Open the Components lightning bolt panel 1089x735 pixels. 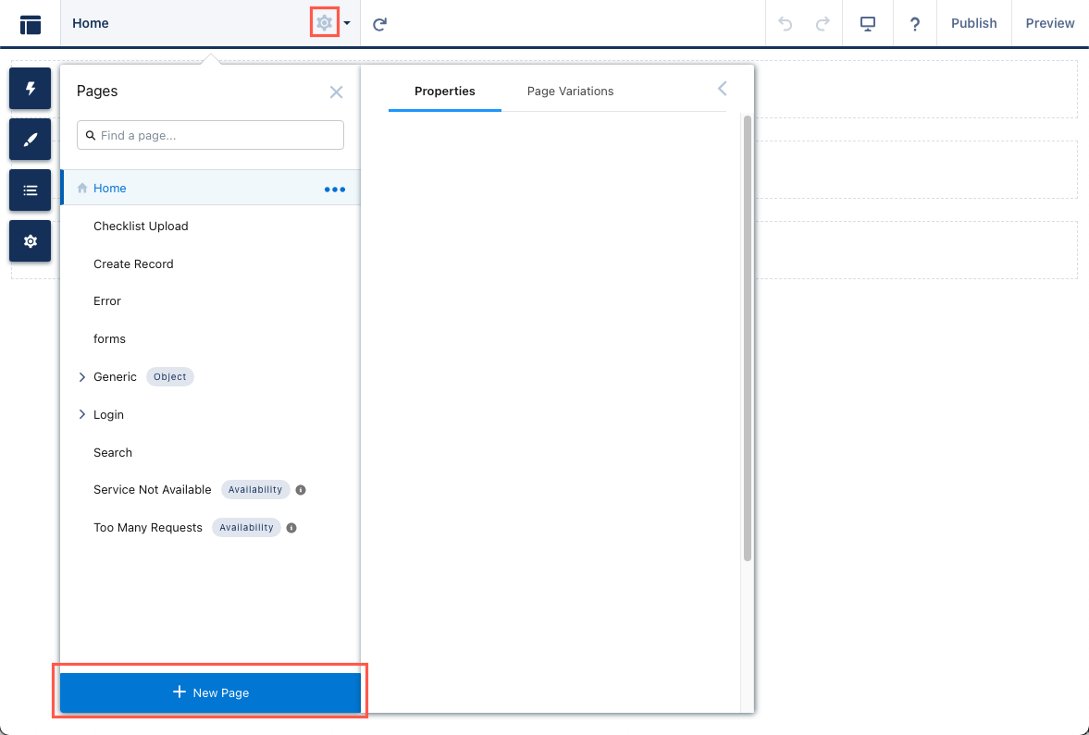[31, 89]
